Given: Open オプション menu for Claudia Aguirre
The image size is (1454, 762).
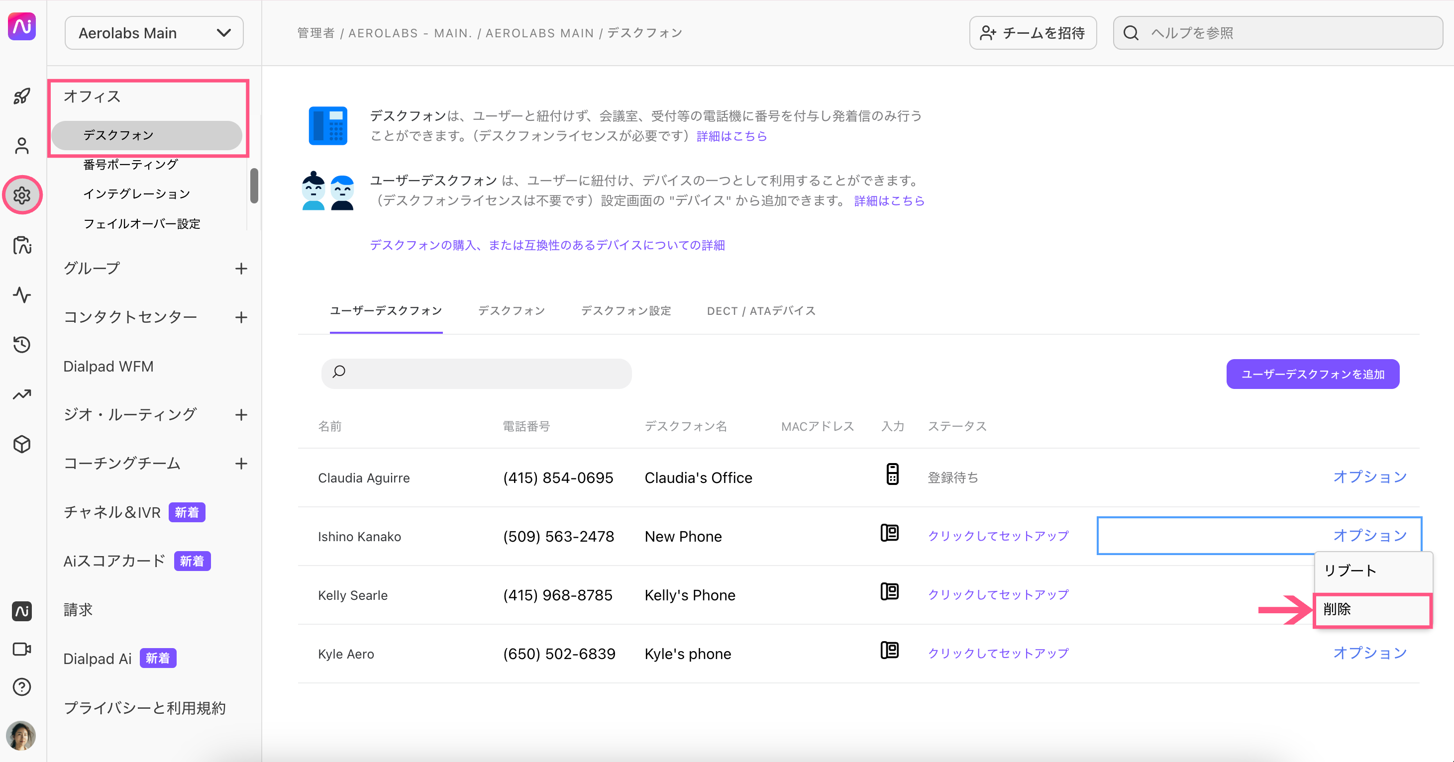Looking at the screenshot, I should [1370, 476].
